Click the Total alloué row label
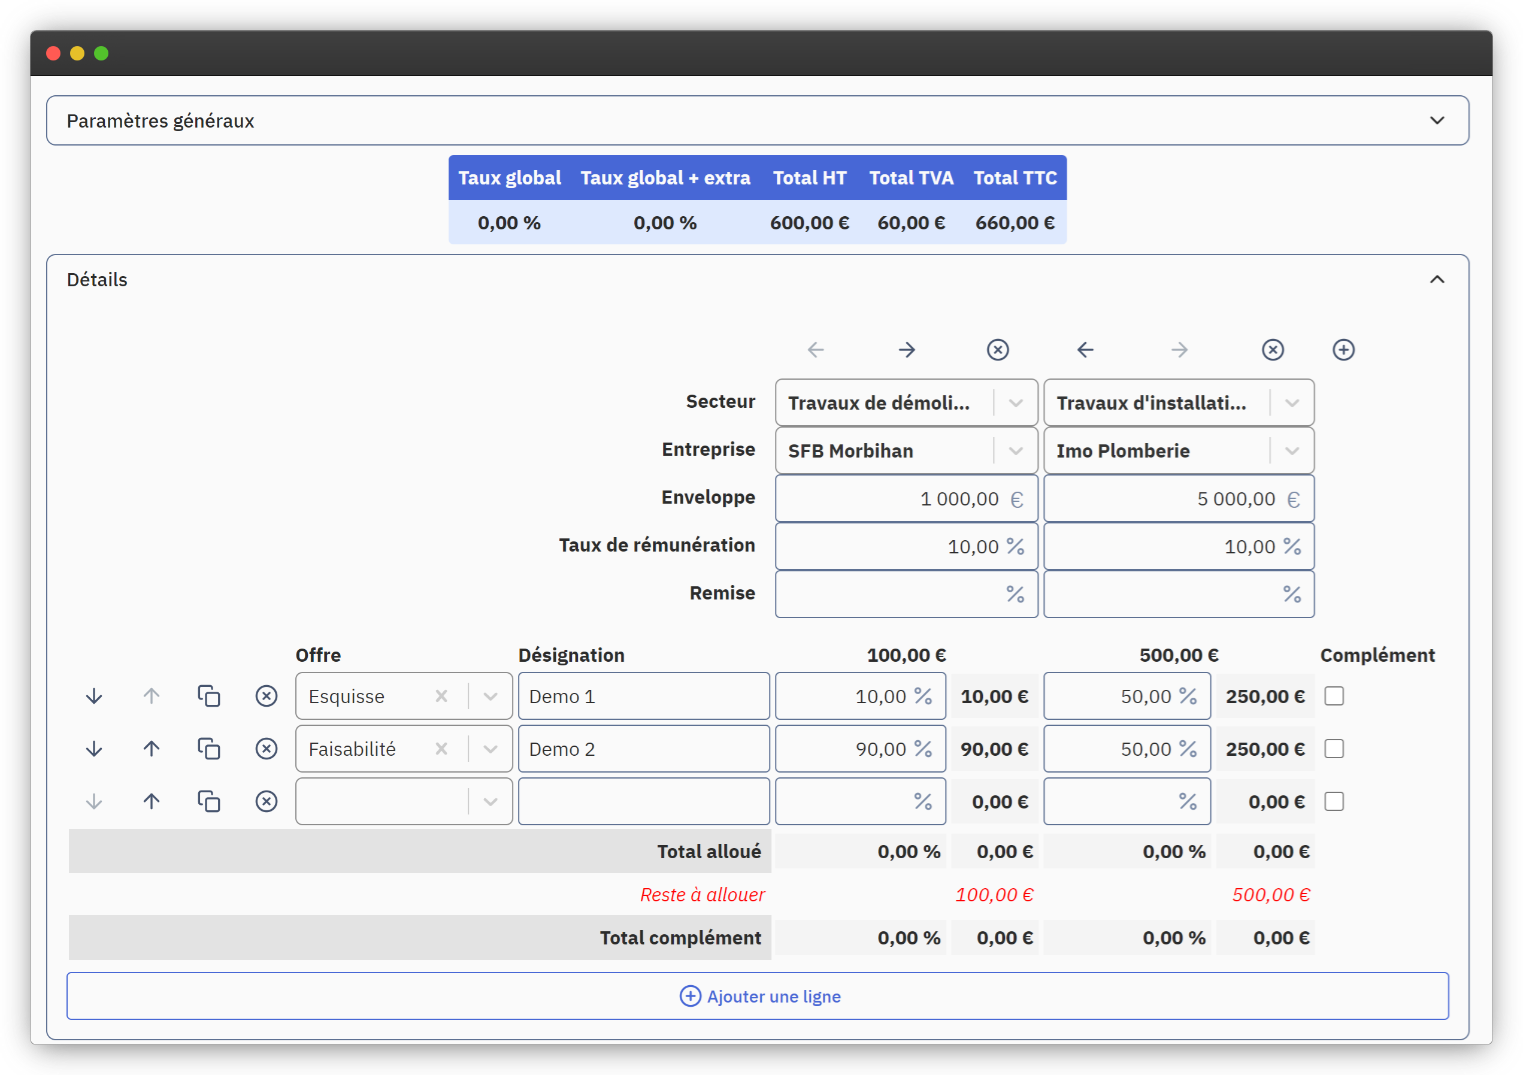 coord(709,851)
